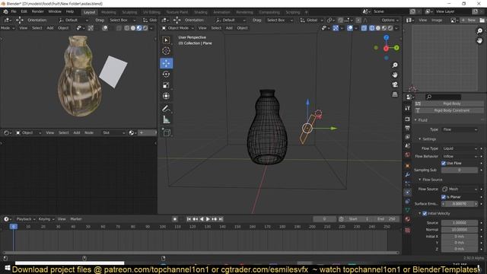Open the Global transform orientation dropdown
Image resolution: width=487 pixels, height=274 pixels.
(311, 20)
